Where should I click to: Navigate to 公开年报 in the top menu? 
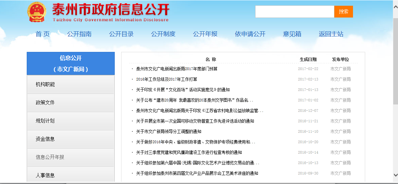[x=205, y=34]
